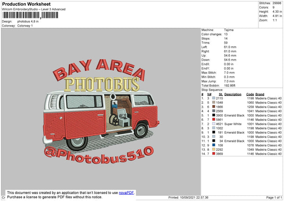284x201 pixels.
Task: Click the EndX value '0.00 in'
Action: 229,64
